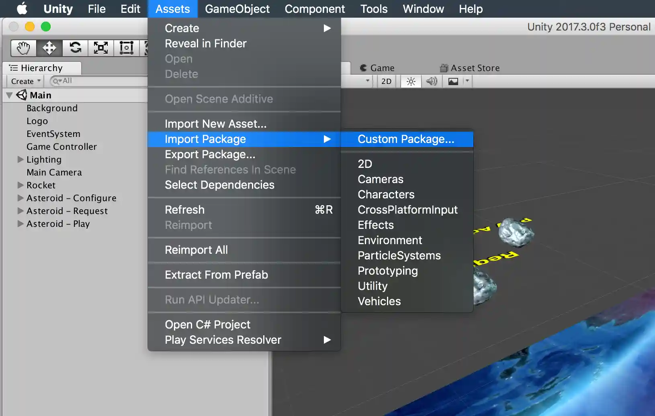Select Custom Package from Import Package submenu
This screenshot has height=416, width=655.
tap(405, 139)
